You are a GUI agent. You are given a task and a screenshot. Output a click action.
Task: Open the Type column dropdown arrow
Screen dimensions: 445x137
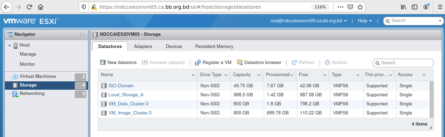click(358, 75)
